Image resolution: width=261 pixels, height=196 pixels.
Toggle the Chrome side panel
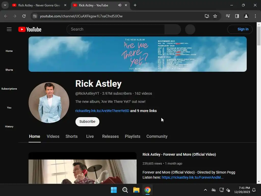pos(237,16)
